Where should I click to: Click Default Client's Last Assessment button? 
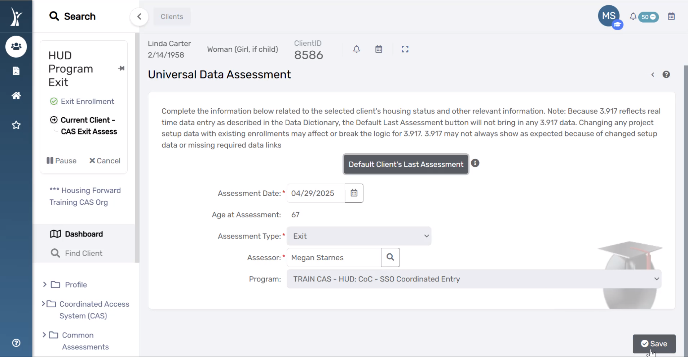(x=405, y=164)
